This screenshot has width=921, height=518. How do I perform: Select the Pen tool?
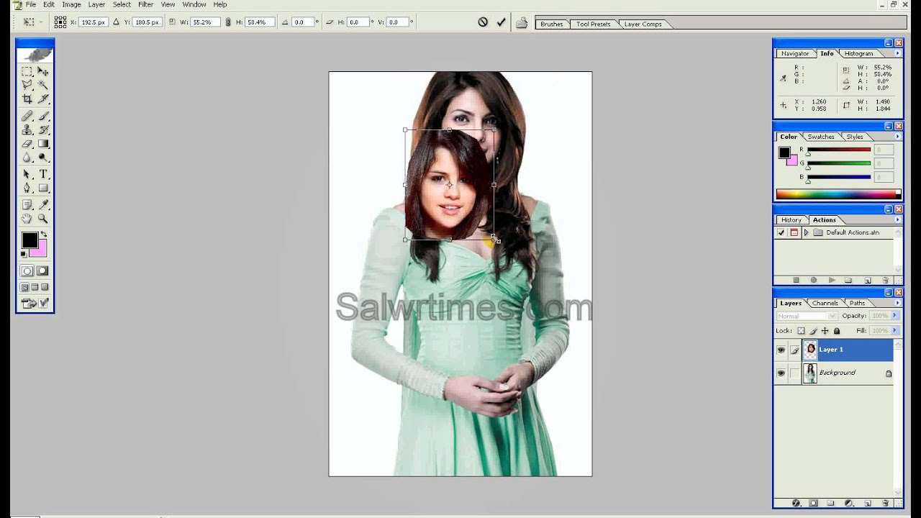(27, 188)
